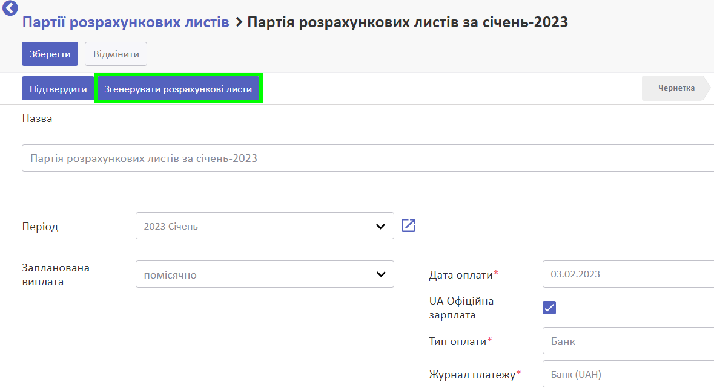Click the current page title in breadcrumb
714x388 pixels.
pos(408,22)
